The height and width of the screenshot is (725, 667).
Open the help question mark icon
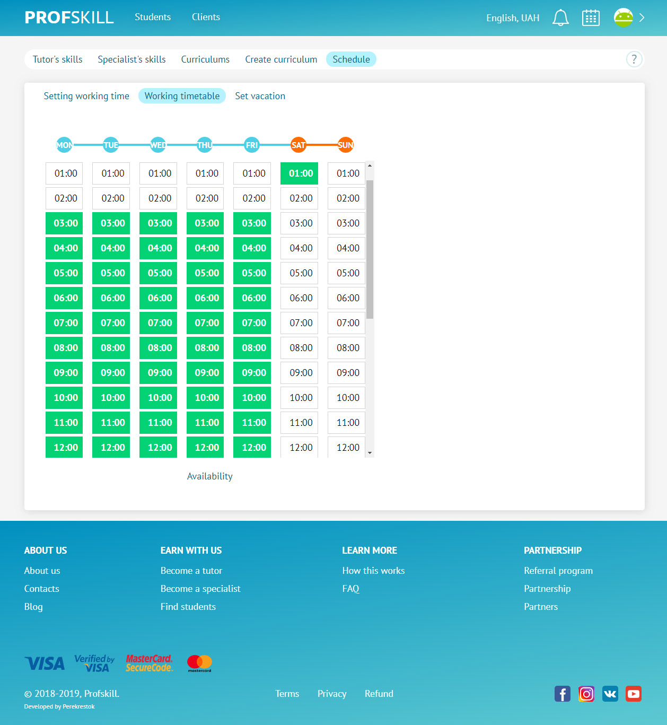click(634, 59)
